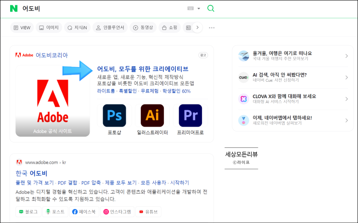Screen dimensions: 358x223
Task: Open the three-dot more options menu
Action: tap(212, 27)
